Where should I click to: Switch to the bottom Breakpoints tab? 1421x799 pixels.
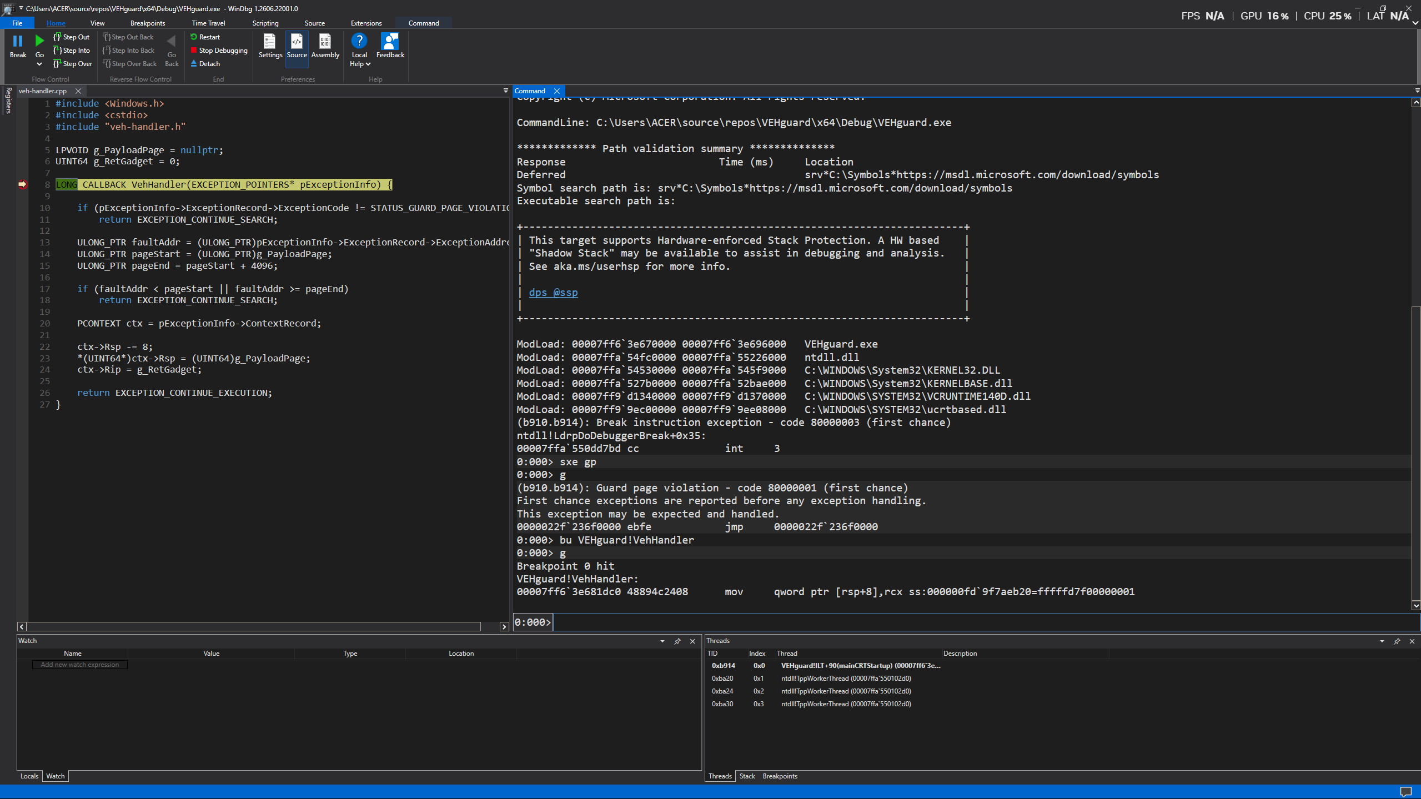780,776
